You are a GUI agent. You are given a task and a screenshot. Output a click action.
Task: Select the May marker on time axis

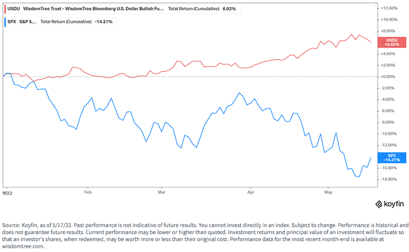328,192
